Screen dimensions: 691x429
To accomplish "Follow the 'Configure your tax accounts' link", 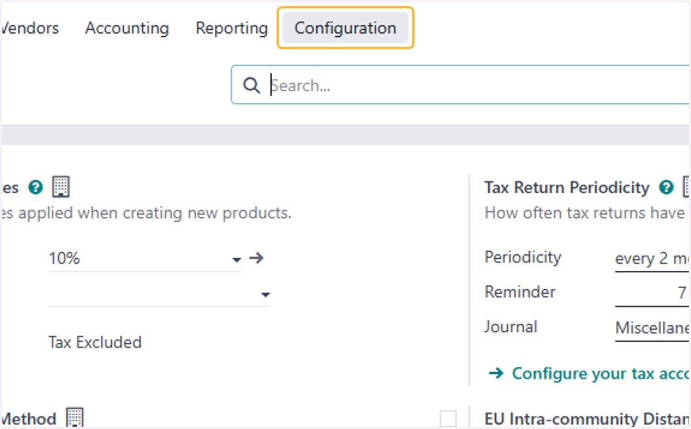I will tap(601, 374).
